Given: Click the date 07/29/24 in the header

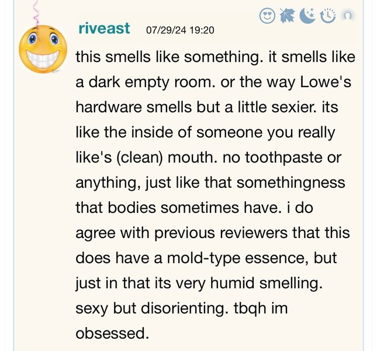Looking at the screenshot, I should coord(166,30).
